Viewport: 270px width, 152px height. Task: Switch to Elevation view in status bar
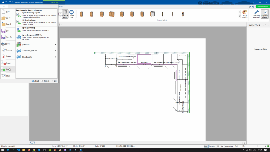[212, 146]
